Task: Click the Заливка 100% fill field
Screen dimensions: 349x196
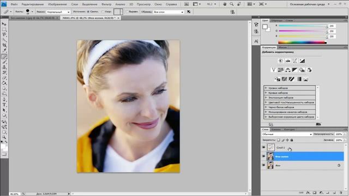Action: pos(339,140)
